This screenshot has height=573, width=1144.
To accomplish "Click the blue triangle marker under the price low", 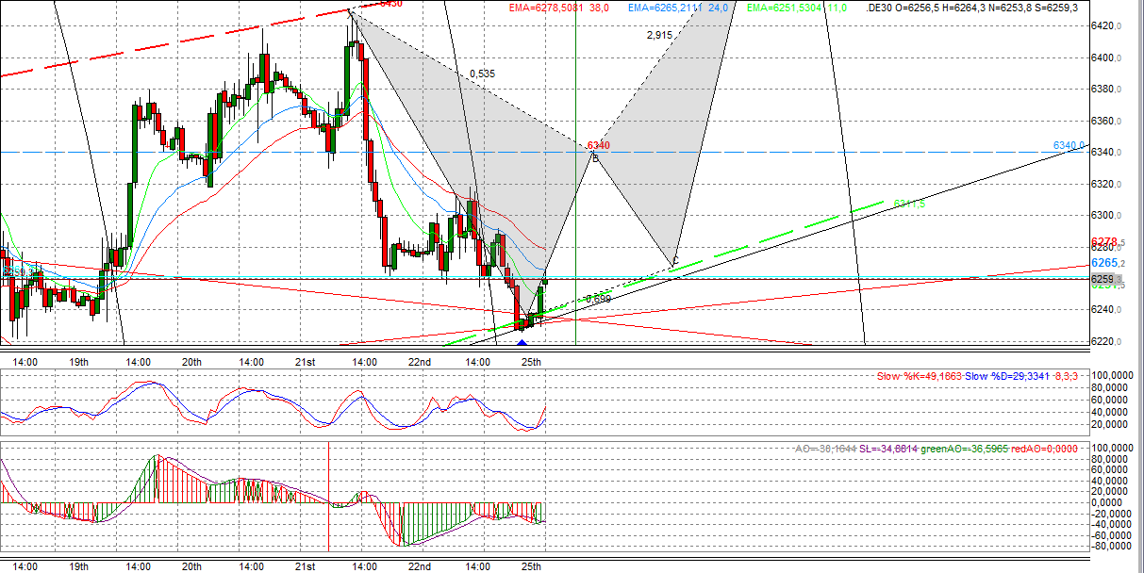I will (522, 342).
